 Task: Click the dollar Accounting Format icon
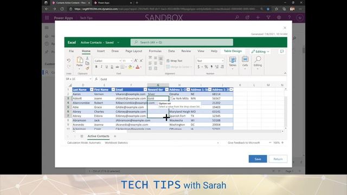click(x=198, y=67)
